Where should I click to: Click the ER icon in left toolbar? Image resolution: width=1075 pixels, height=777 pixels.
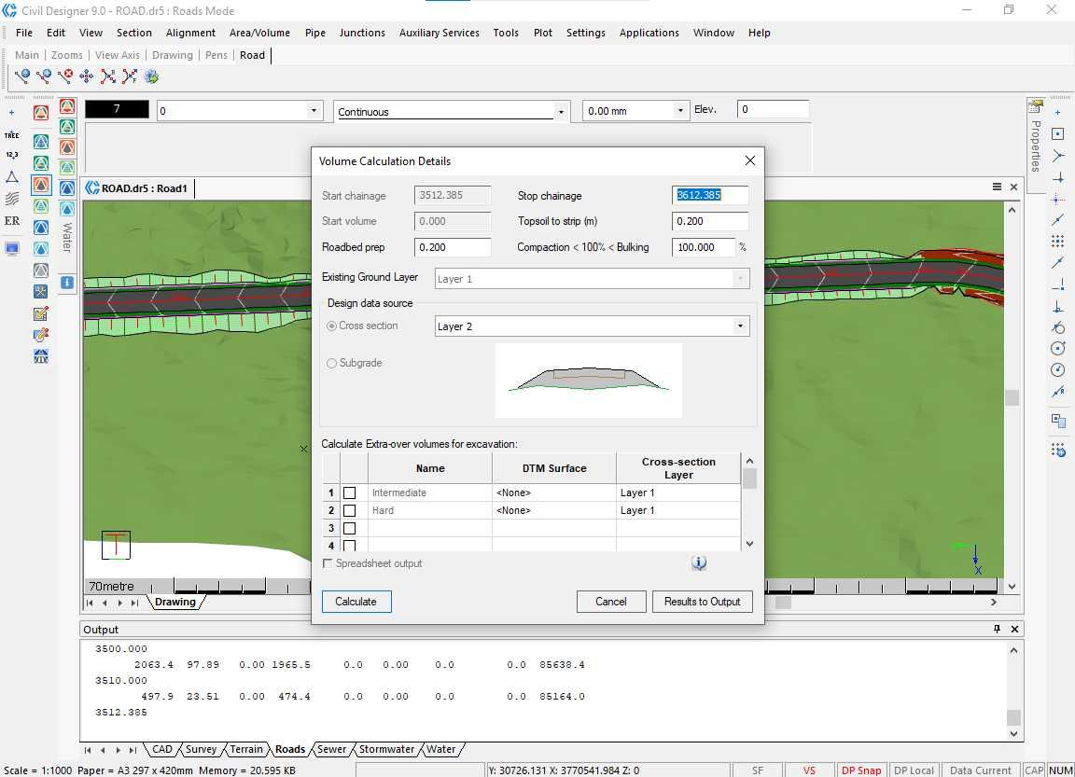click(x=11, y=221)
